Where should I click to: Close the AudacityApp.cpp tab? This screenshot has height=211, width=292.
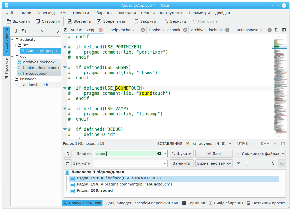(101, 30)
